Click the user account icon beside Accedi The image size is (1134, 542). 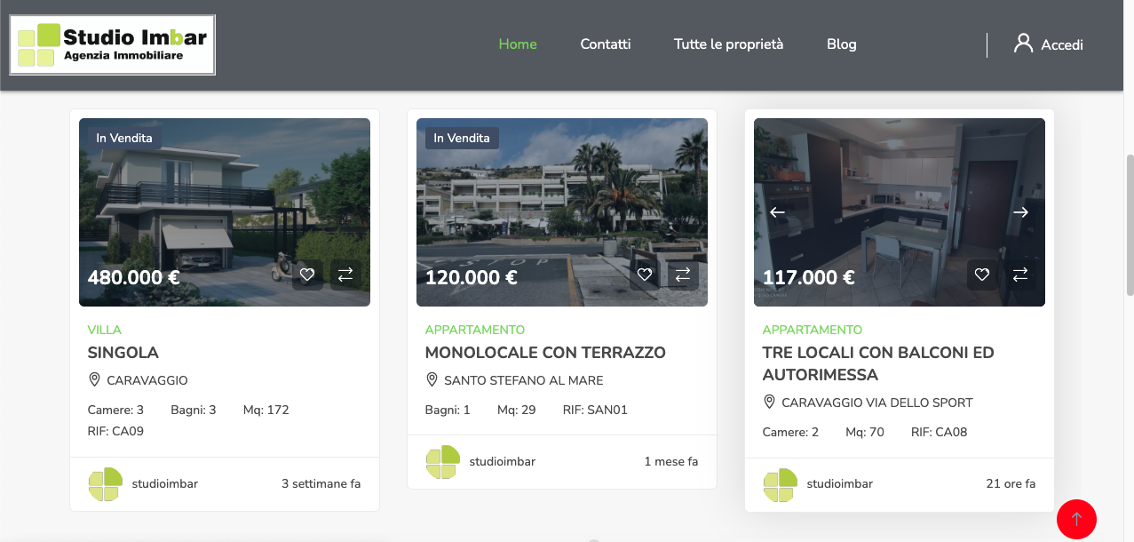coord(1023,44)
